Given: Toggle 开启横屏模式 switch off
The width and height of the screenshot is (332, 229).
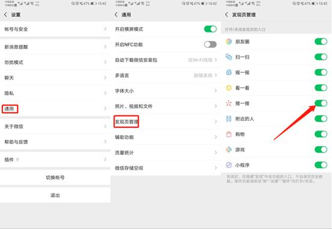Looking at the screenshot, I should pyautogui.click(x=210, y=29).
